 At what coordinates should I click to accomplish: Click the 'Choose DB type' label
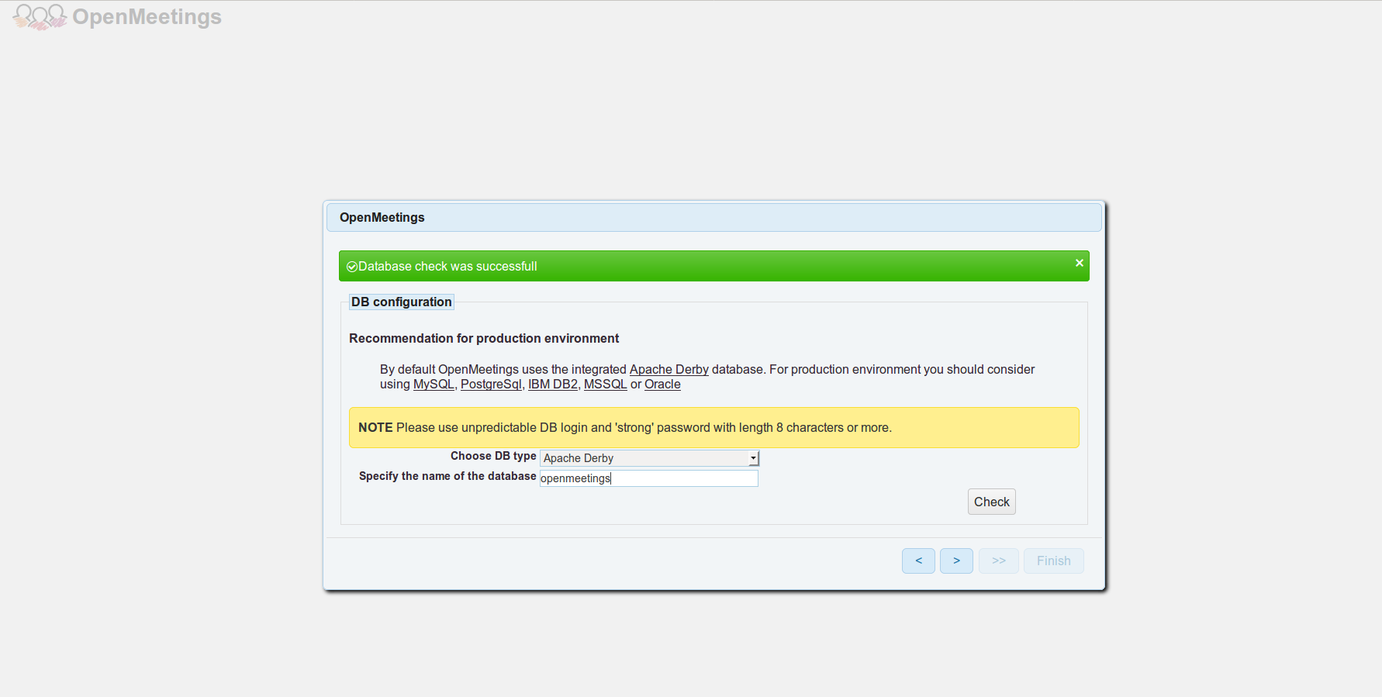(493, 456)
